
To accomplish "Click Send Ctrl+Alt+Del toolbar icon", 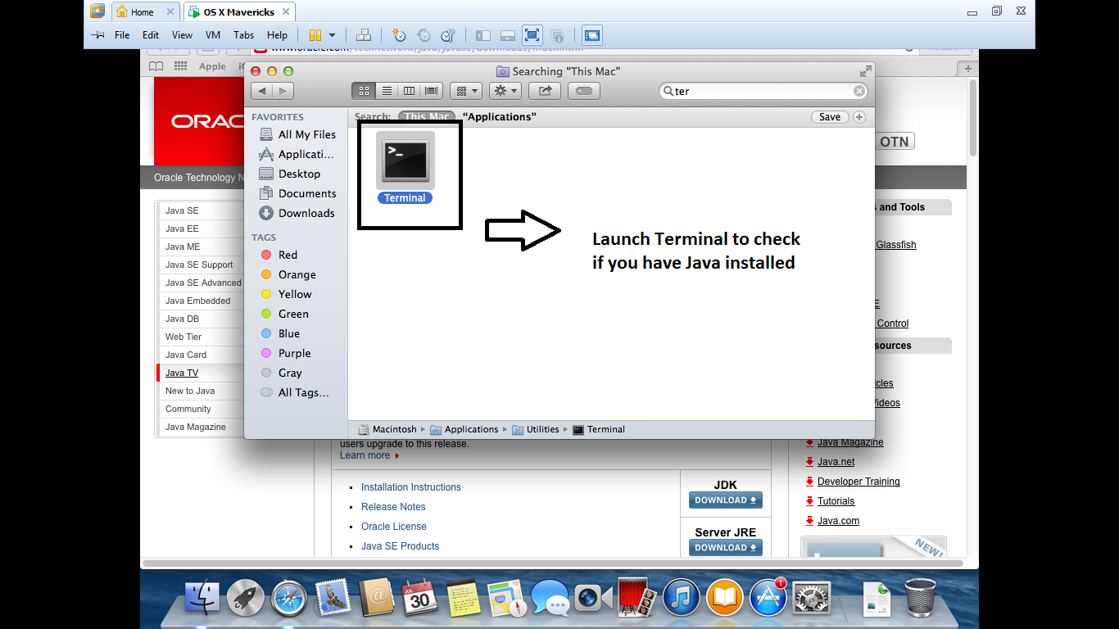I will 364,35.
